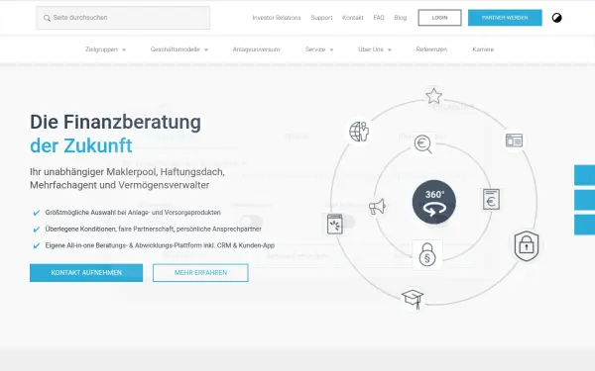Open the Karriere menu item
Image resolution: width=595 pixels, height=371 pixels.
coord(483,49)
